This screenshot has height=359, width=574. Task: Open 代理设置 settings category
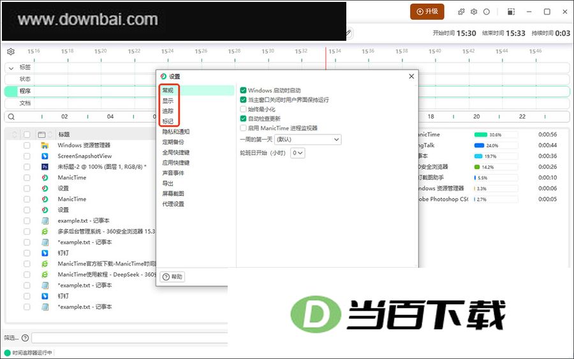coord(173,204)
